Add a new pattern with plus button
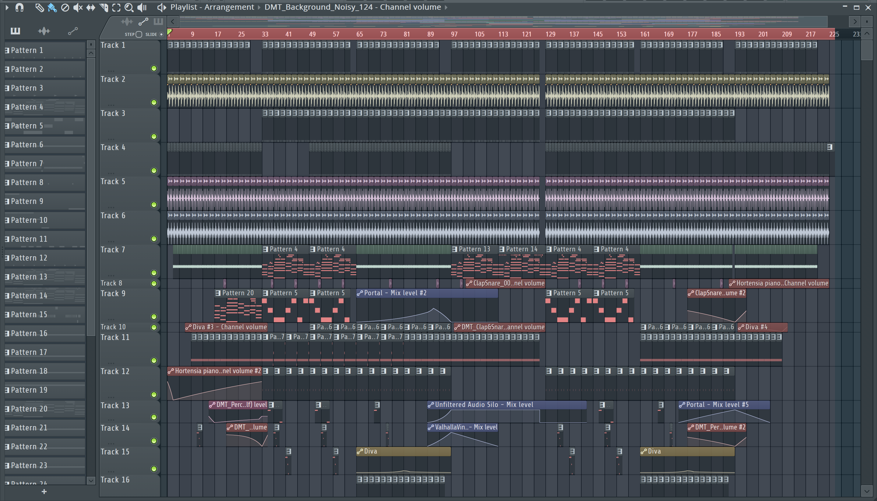 tap(44, 492)
